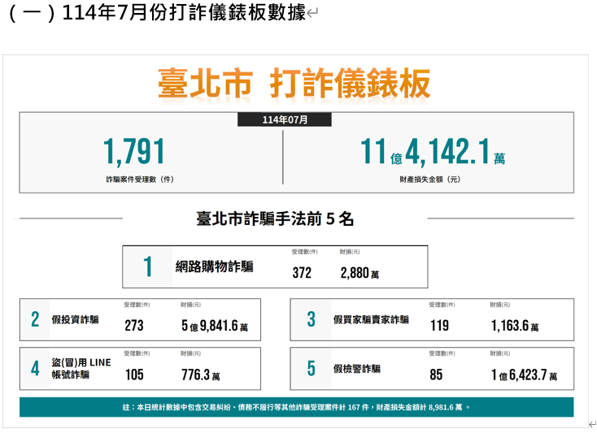This screenshot has height=433, width=597.
Task: Select the rank 5 number icon
Action: pos(311,368)
